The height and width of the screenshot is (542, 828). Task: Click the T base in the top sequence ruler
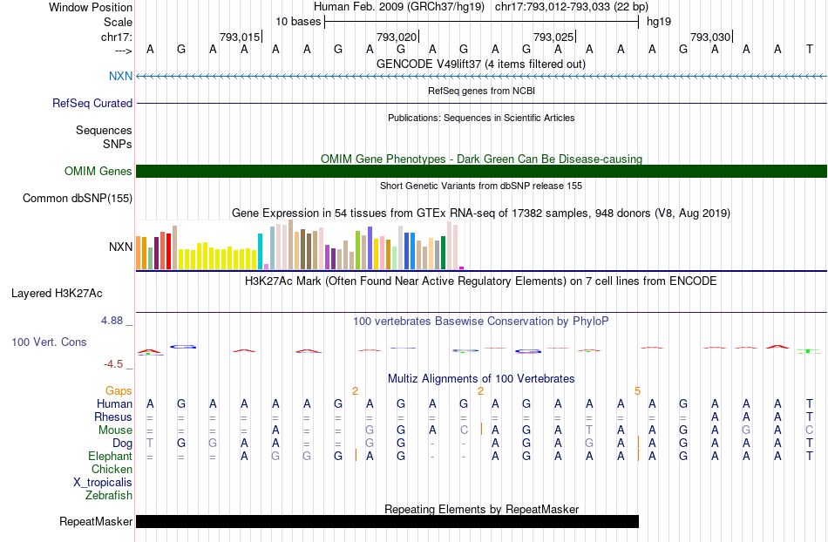tap(810, 49)
